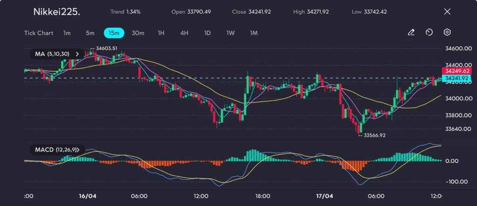Switch to Tick Chart view
The image size is (477, 206).
(39, 33)
